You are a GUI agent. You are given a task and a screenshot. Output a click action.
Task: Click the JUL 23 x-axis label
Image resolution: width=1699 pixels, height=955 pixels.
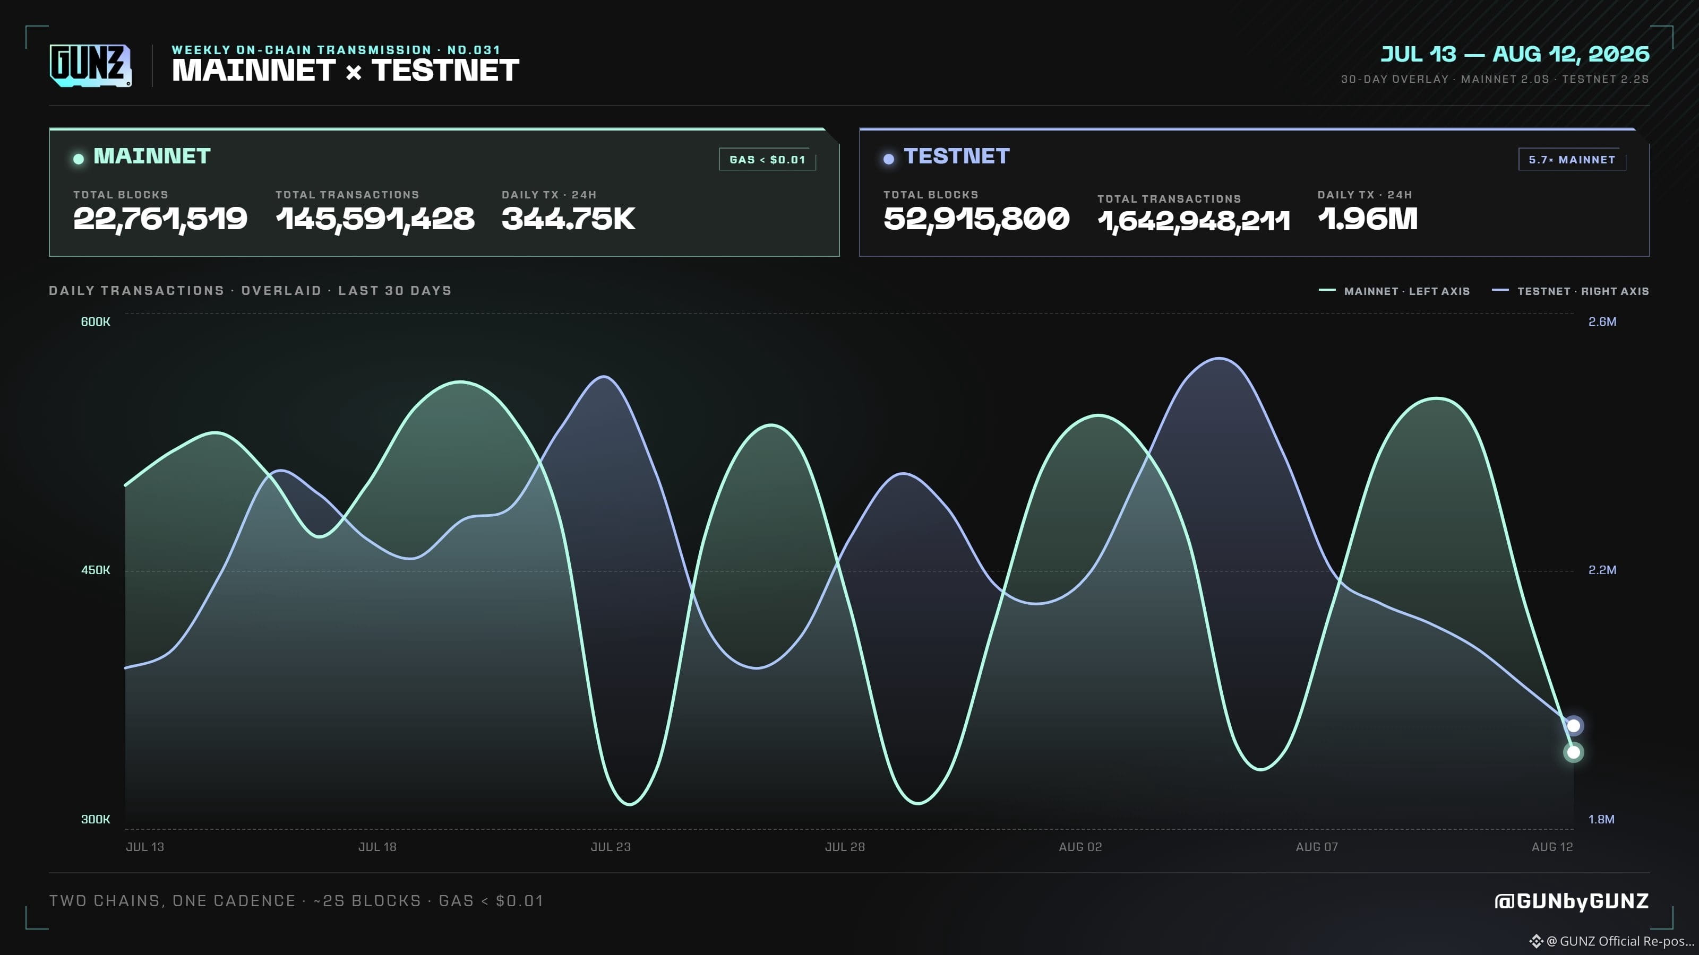[611, 847]
